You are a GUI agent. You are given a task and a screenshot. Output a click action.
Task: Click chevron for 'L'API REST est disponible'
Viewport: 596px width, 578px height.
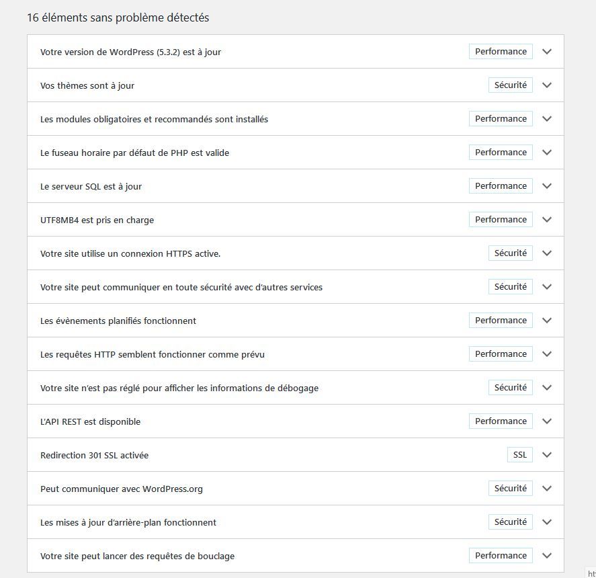click(x=547, y=421)
